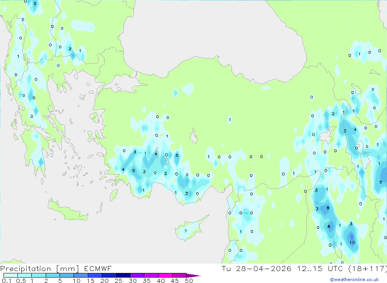Click the legend tick label '50'
This screenshot has height=283, width=387.
[189, 281]
